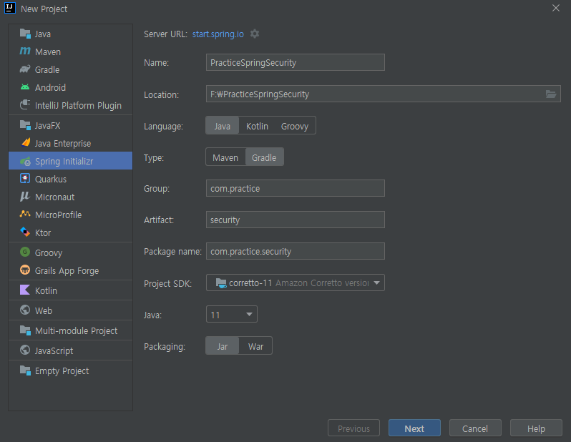Image resolution: width=571 pixels, height=442 pixels.
Task: Set language to Groovy option
Action: click(295, 126)
